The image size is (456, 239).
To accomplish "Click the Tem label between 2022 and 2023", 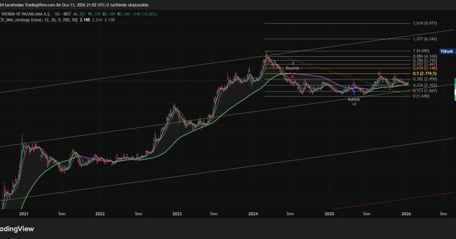I will point(138,214).
